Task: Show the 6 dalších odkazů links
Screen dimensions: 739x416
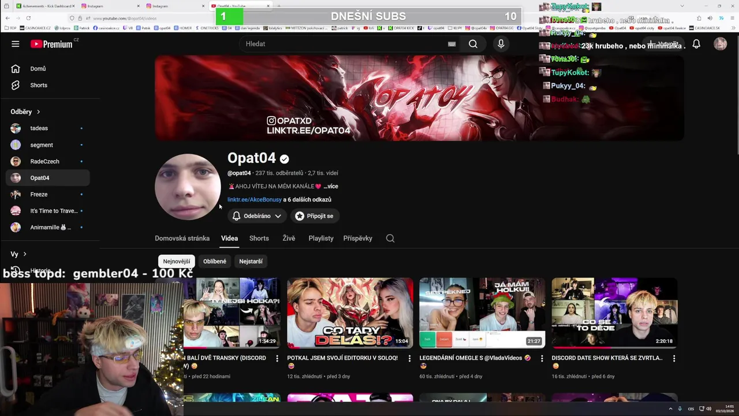Action: pyautogui.click(x=307, y=199)
